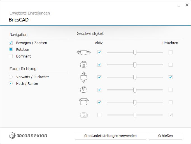This screenshot has width=191, height=144.
Task: Click the Navigation section heading
Action: (18, 35)
